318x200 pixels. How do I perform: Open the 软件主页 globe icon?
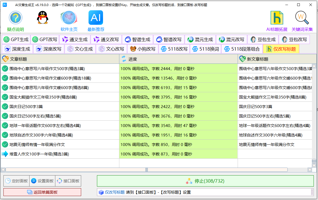click(69, 18)
